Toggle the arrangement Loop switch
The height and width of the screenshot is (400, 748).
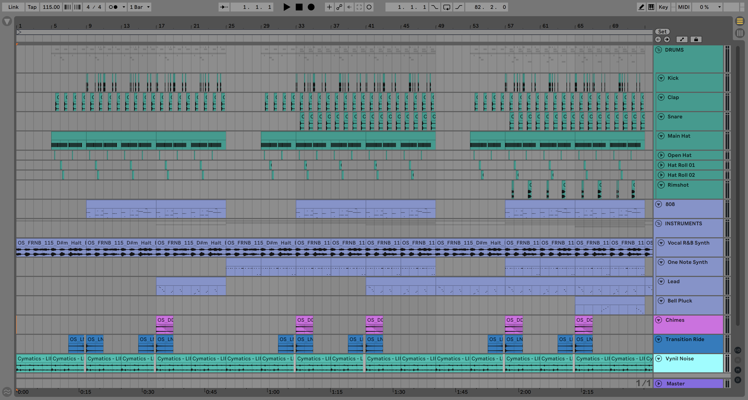pyautogui.click(x=447, y=7)
